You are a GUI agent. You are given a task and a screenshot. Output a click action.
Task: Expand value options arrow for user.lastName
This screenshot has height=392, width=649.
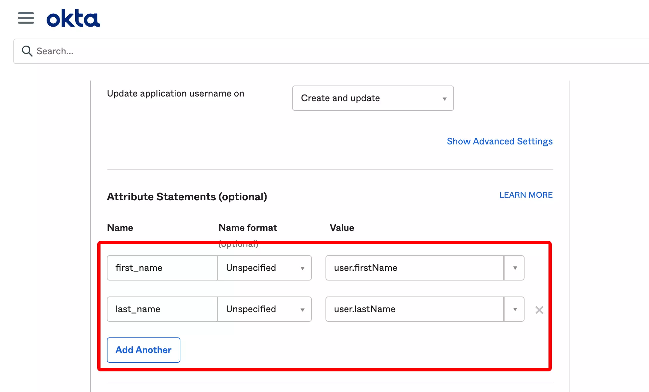click(515, 309)
